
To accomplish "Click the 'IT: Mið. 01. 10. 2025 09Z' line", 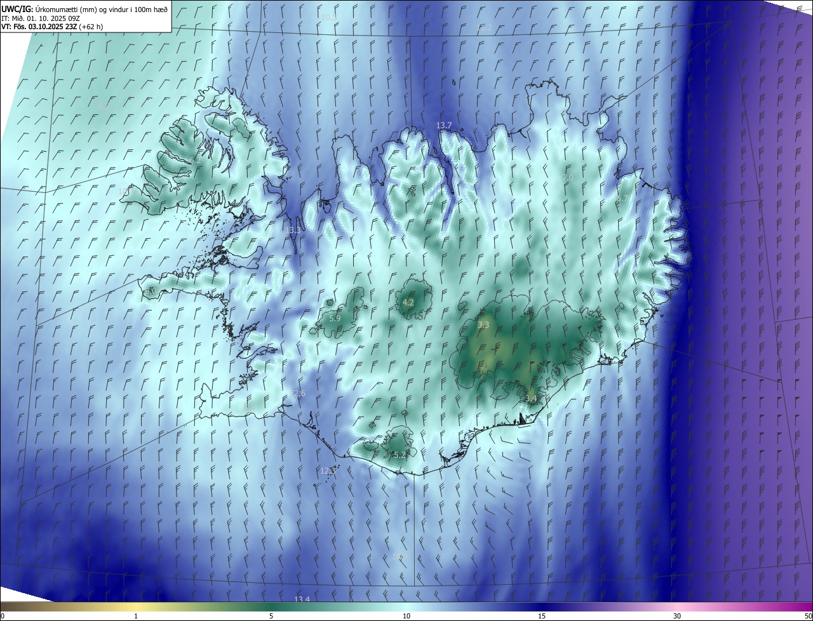I will (41, 18).
